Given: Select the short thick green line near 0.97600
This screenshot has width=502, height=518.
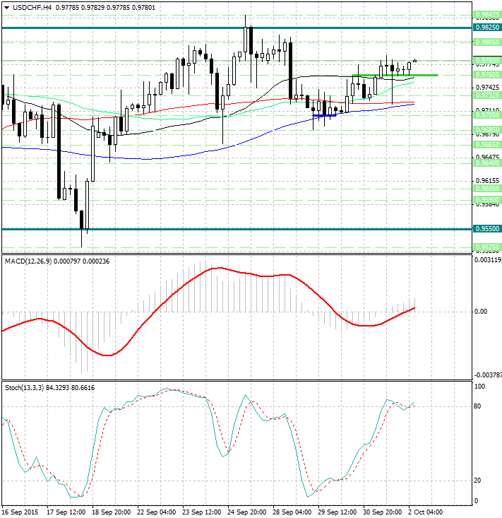Looking at the screenshot, I should (x=395, y=76).
